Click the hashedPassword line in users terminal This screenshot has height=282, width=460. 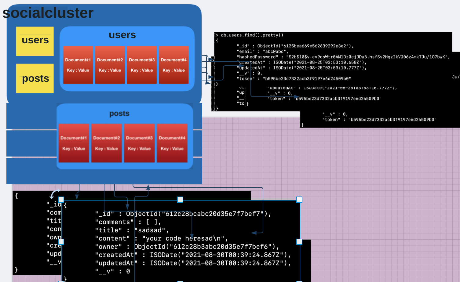click(x=343, y=57)
